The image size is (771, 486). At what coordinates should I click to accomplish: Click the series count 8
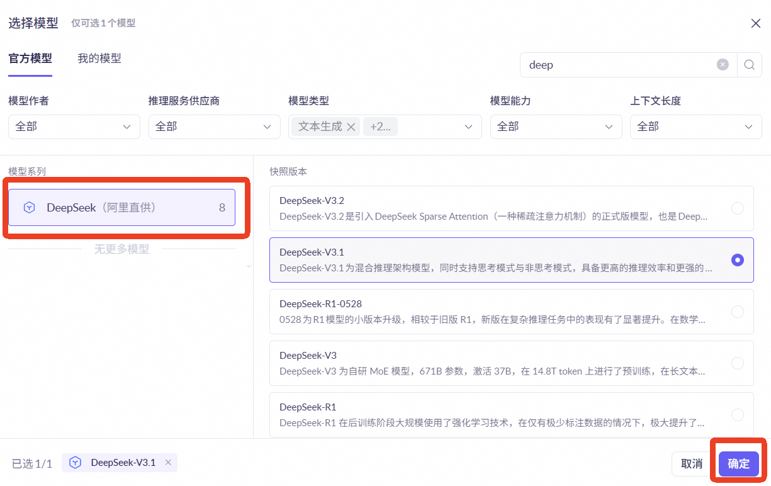pos(222,207)
